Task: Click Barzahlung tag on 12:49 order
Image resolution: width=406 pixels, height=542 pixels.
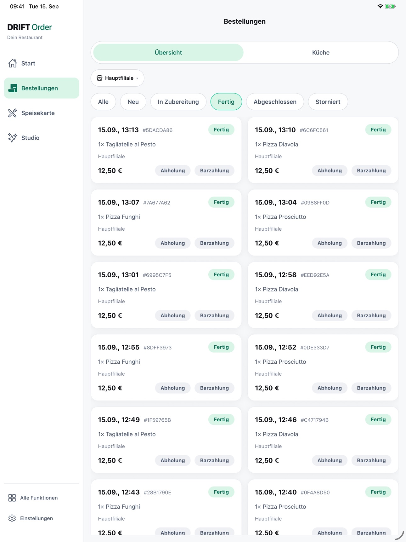Action: (214, 460)
